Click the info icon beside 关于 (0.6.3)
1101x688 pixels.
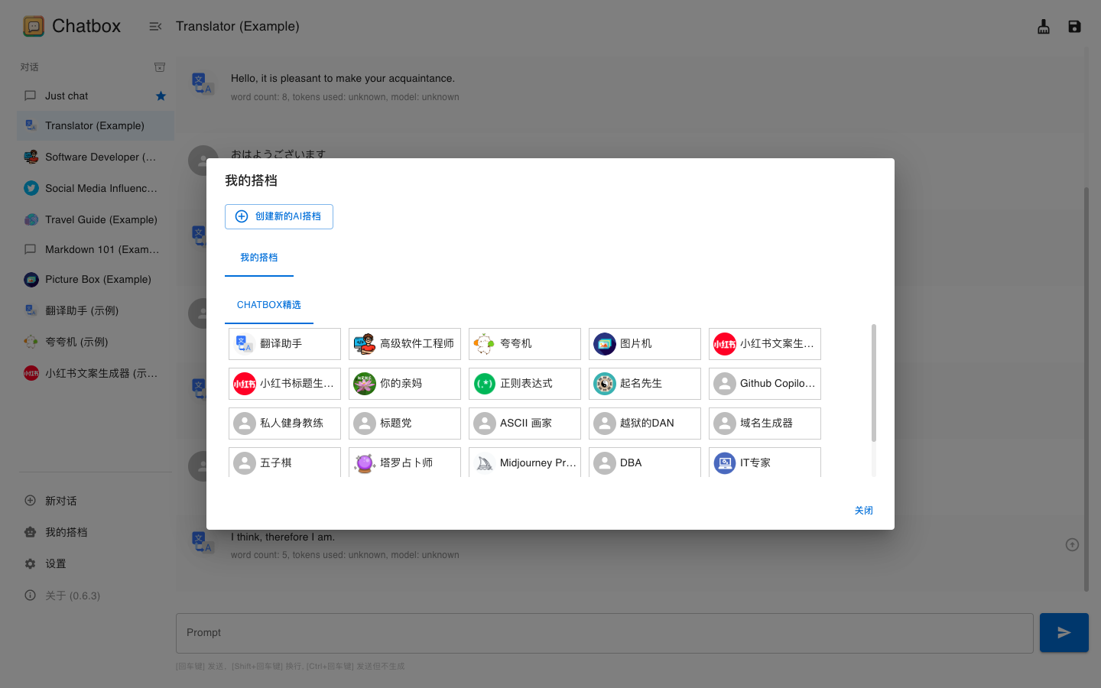[x=29, y=595]
